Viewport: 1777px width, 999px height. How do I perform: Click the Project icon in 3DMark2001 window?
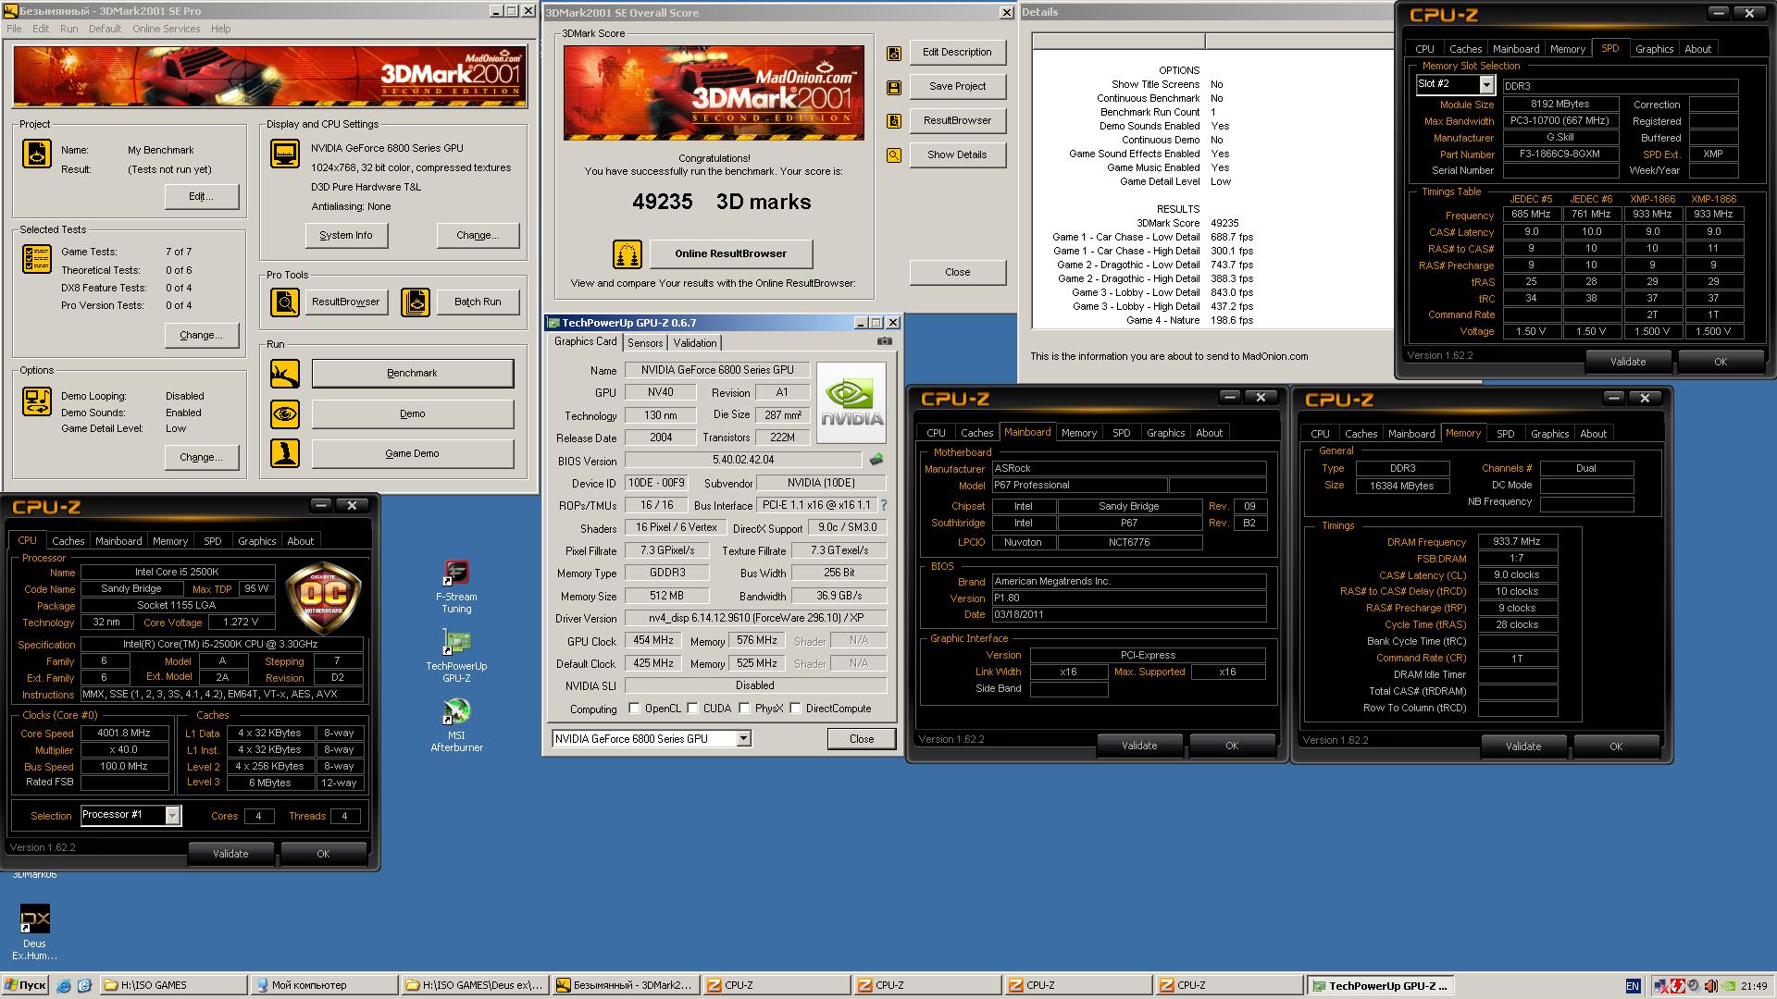point(37,154)
